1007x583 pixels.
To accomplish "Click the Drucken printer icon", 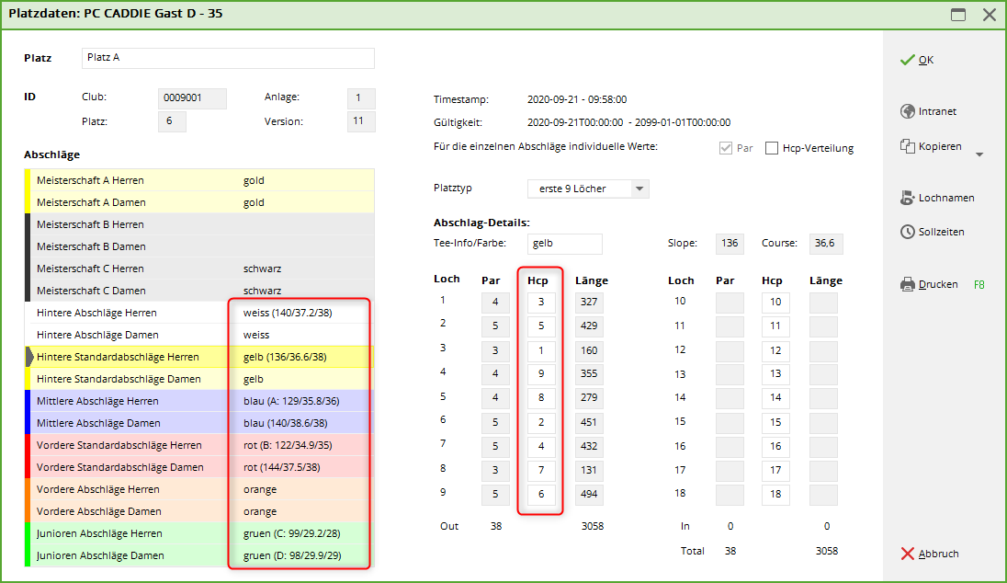I will point(908,285).
